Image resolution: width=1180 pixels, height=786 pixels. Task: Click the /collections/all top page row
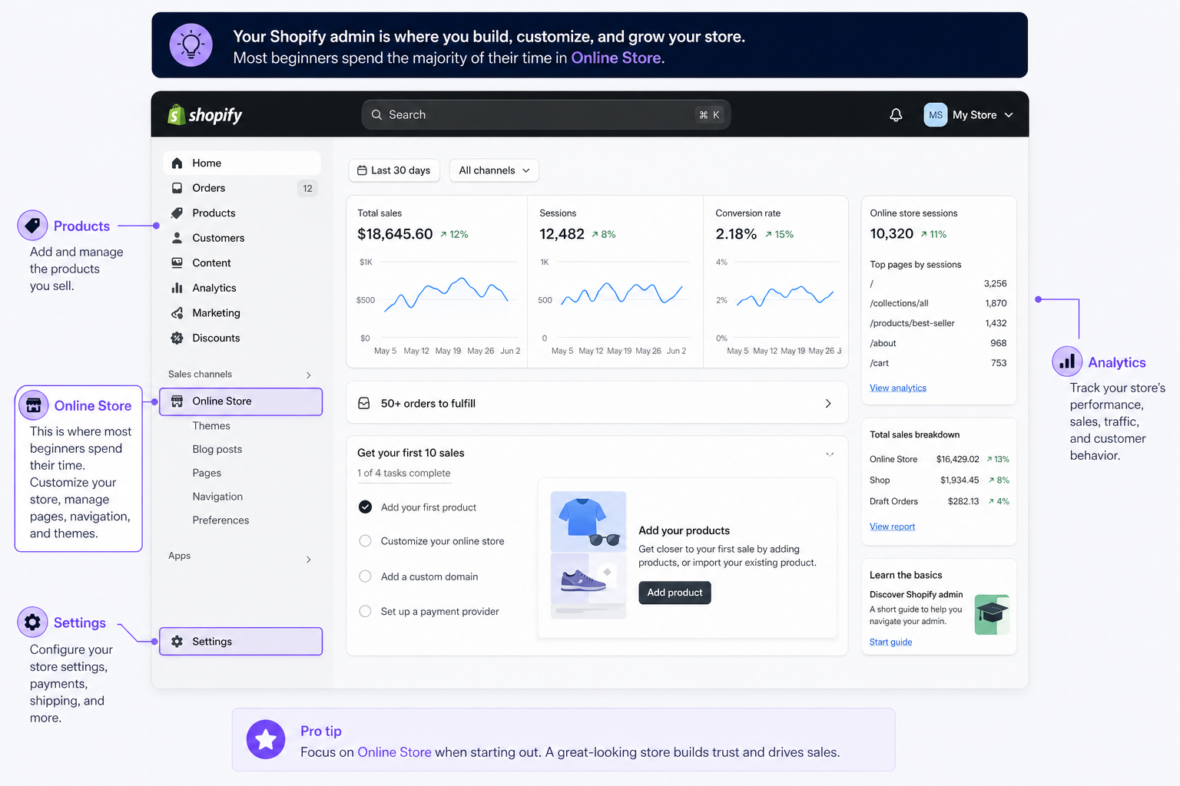[x=938, y=303]
